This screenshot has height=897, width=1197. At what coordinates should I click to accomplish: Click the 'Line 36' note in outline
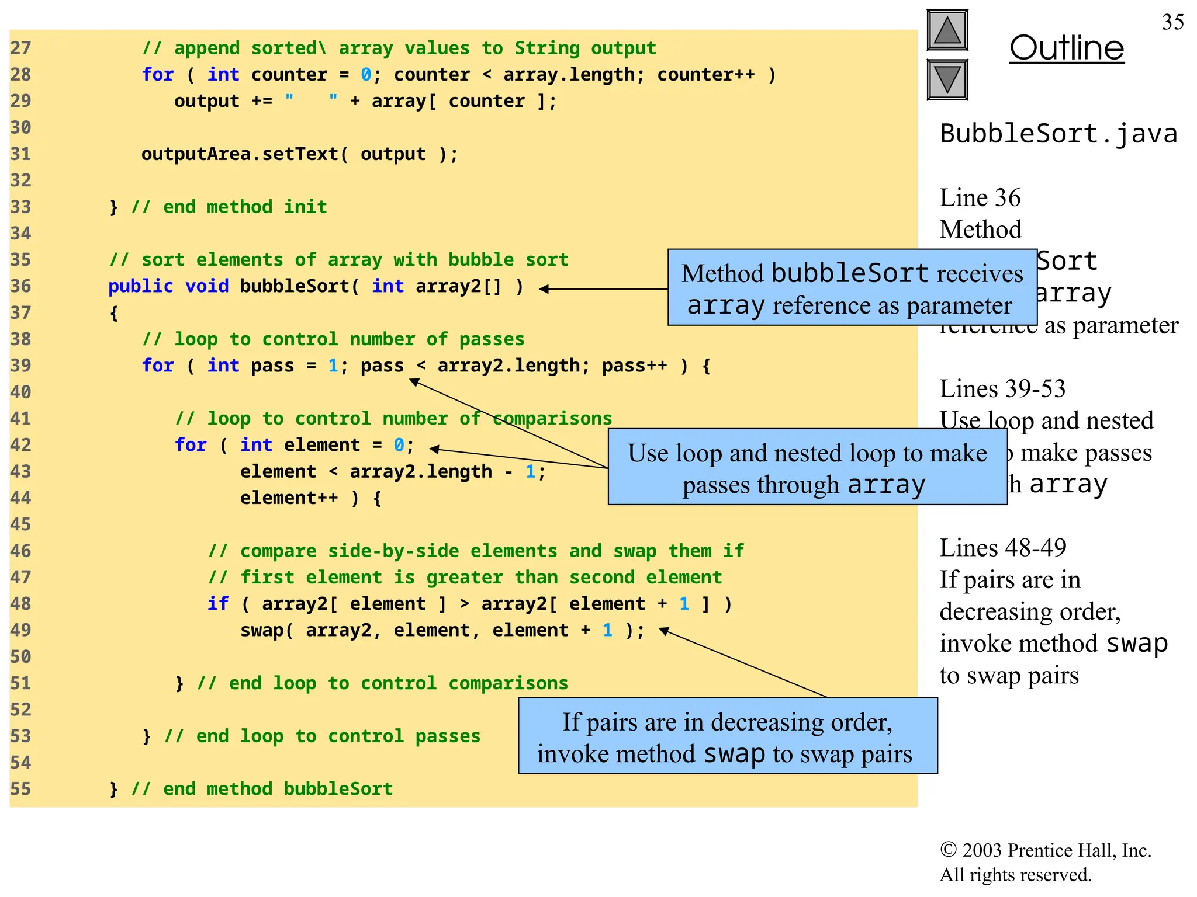click(980, 198)
